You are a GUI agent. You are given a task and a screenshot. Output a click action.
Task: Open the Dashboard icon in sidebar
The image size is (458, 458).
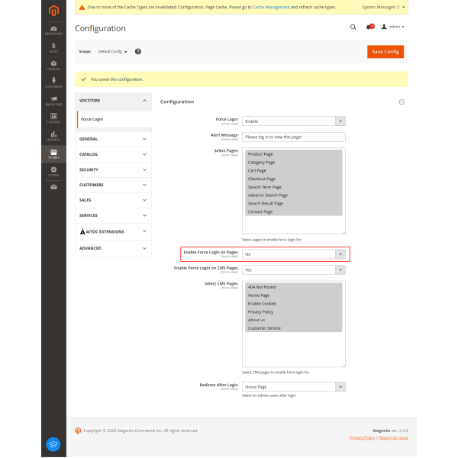[53, 30]
